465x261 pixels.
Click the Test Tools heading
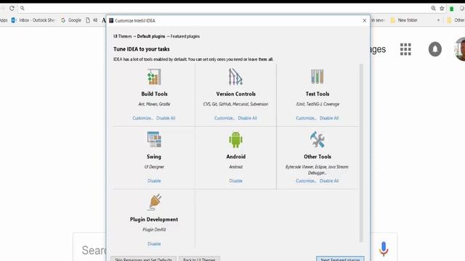[x=318, y=94]
